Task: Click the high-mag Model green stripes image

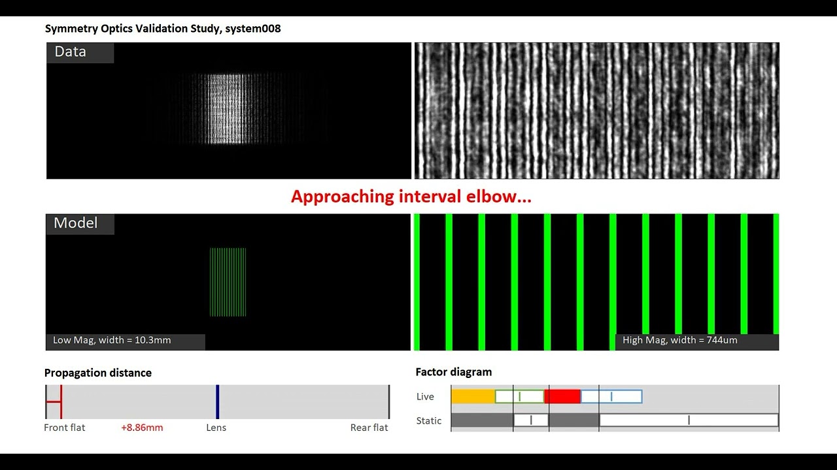Action: click(597, 282)
